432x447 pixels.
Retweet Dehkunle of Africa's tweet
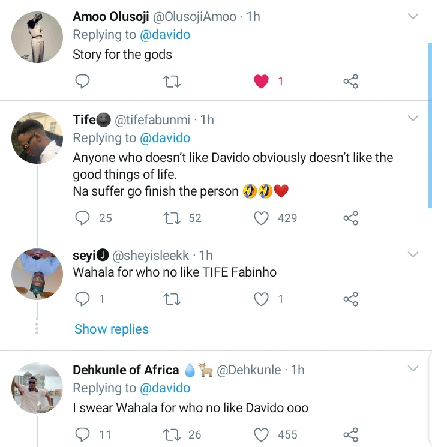pyautogui.click(x=172, y=434)
